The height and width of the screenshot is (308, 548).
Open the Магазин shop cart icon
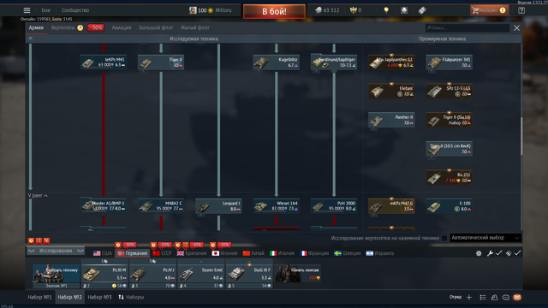(474, 10)
